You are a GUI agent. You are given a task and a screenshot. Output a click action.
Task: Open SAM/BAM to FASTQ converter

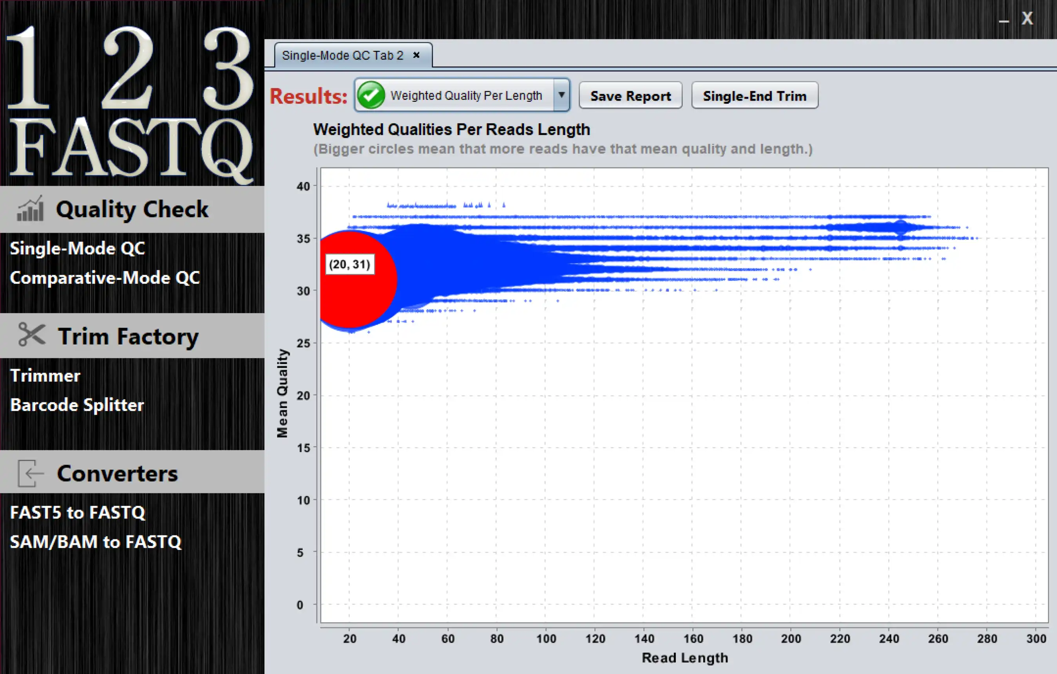[95, 542]
